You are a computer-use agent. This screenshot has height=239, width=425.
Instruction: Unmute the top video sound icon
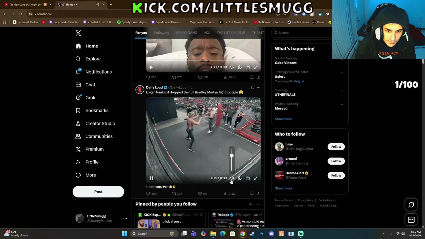(x=232, y=67)
